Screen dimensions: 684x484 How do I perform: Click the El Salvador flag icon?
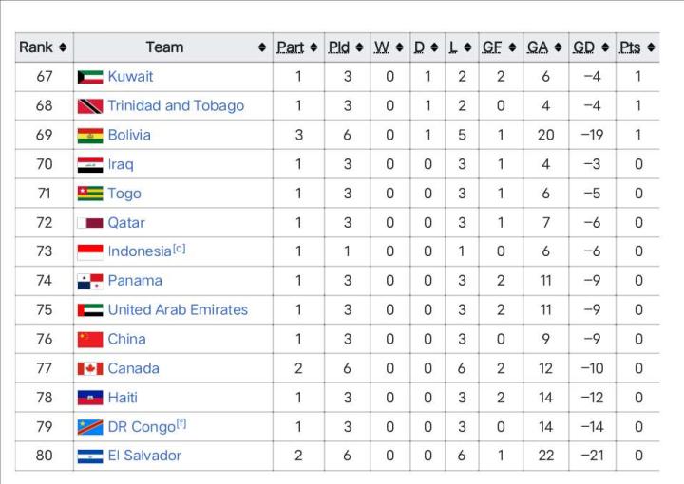tap(90, 456)
